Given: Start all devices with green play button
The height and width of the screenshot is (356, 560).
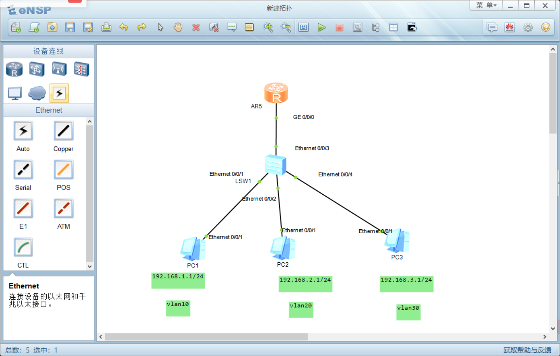Looking at the screenshot, I should [322, 27].
